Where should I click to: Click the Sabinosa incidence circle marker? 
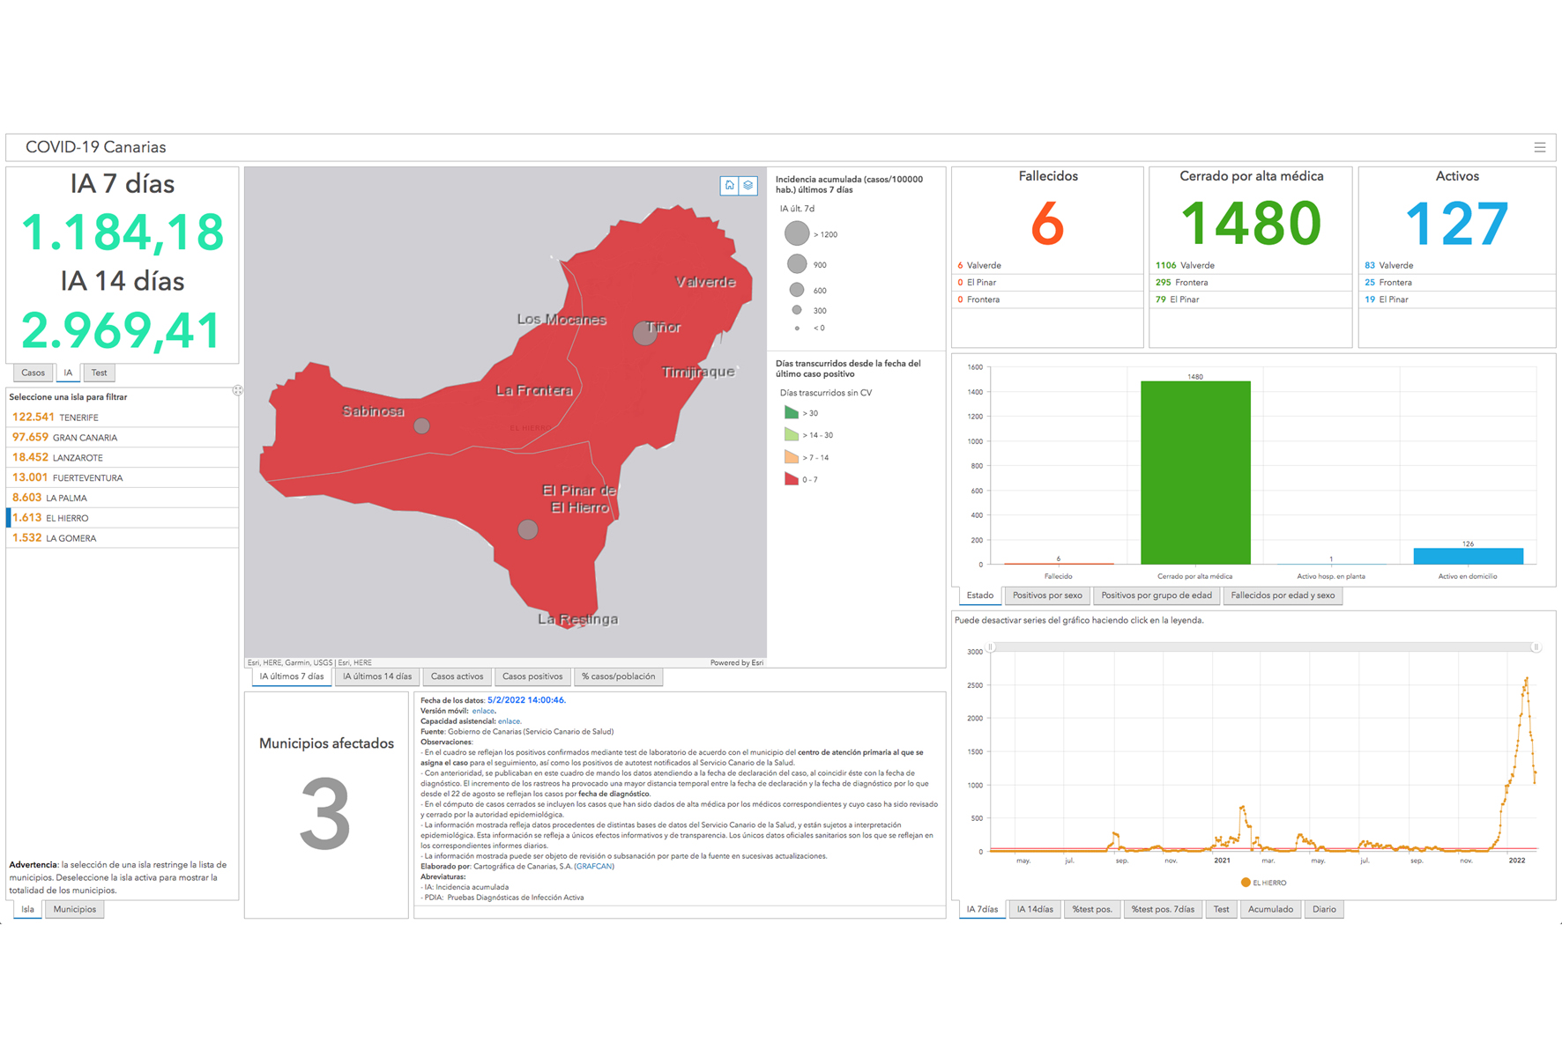click(422, 426)
